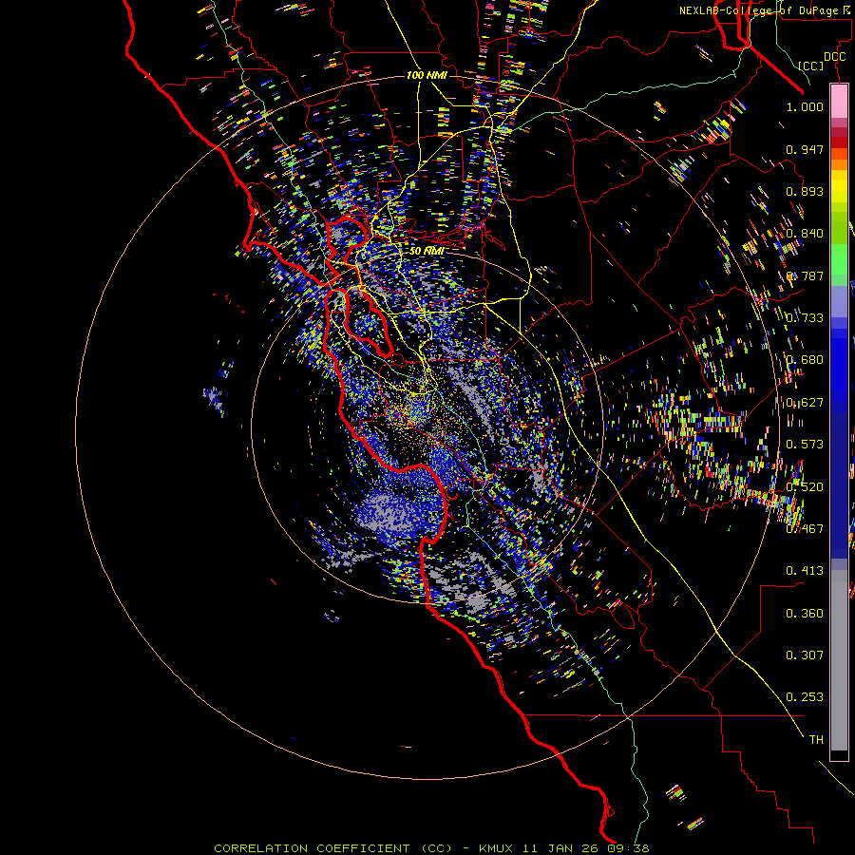Select the lavender band of the color scale
855x855 pixels.
[839, 301]
